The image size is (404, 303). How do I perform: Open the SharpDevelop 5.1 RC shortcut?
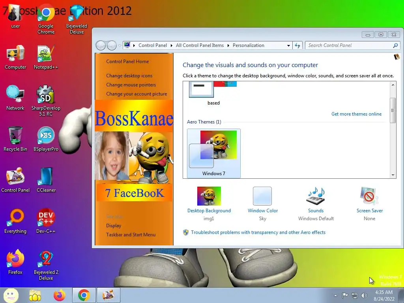coord(46,101)
